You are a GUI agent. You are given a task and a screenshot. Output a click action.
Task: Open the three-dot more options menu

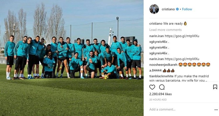pyautogui.click(x=216, y=110)
